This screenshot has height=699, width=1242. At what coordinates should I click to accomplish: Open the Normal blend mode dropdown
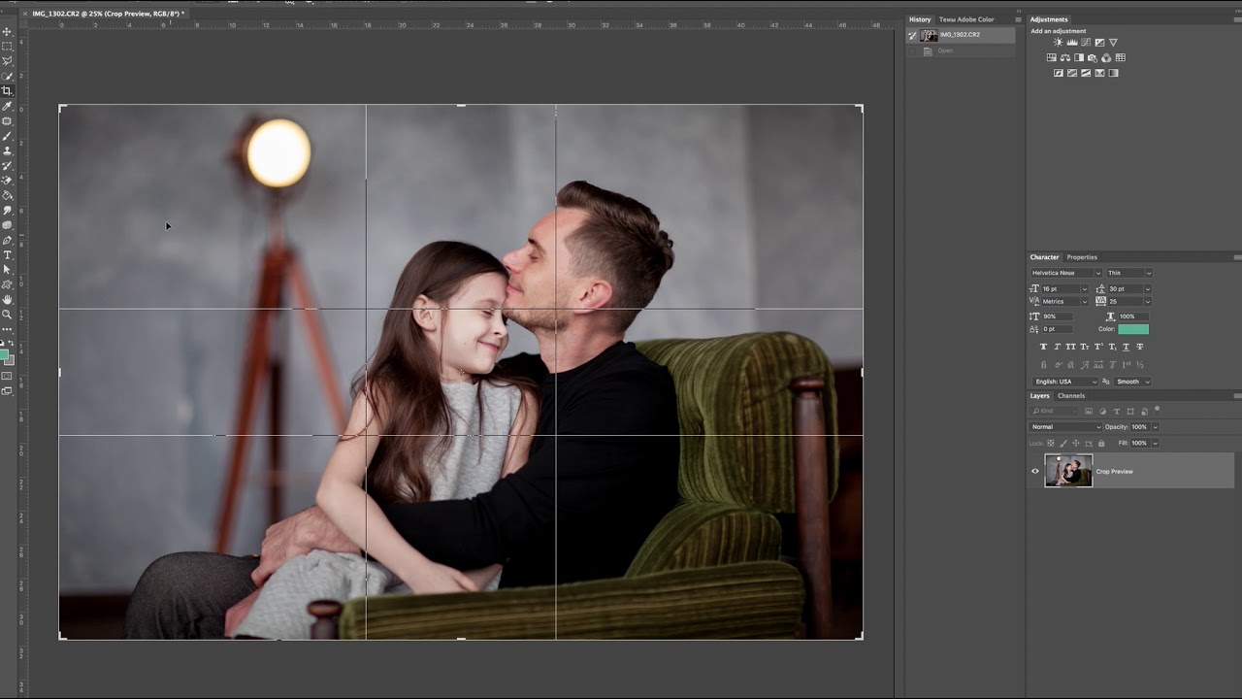pos(1065,427)
